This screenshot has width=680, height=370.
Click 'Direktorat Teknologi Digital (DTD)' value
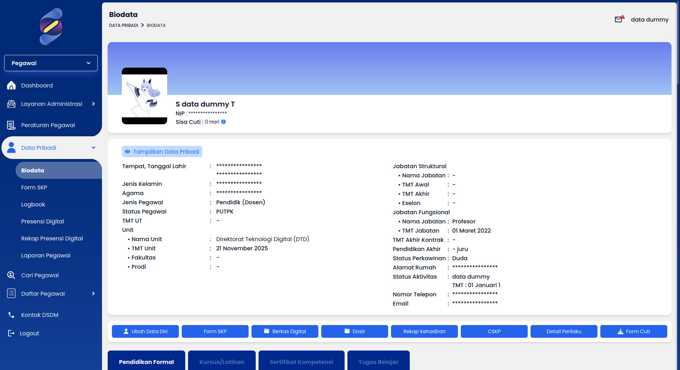point(263,239)
